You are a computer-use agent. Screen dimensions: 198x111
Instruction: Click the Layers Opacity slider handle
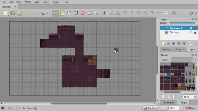coord(196,23)
